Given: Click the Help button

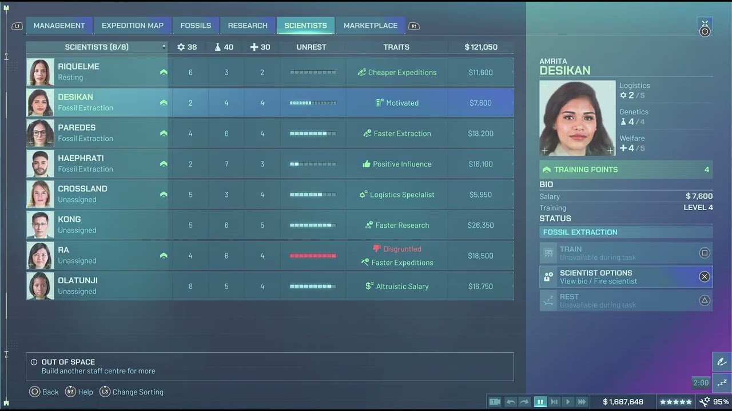Looking at the screenshot, I should click(79, 392).
